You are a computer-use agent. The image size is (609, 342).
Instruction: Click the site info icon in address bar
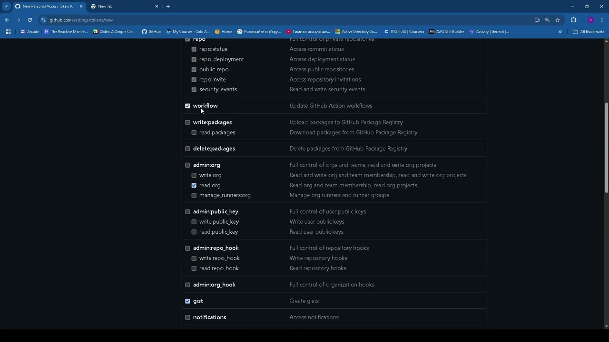[x=43, y=20]
